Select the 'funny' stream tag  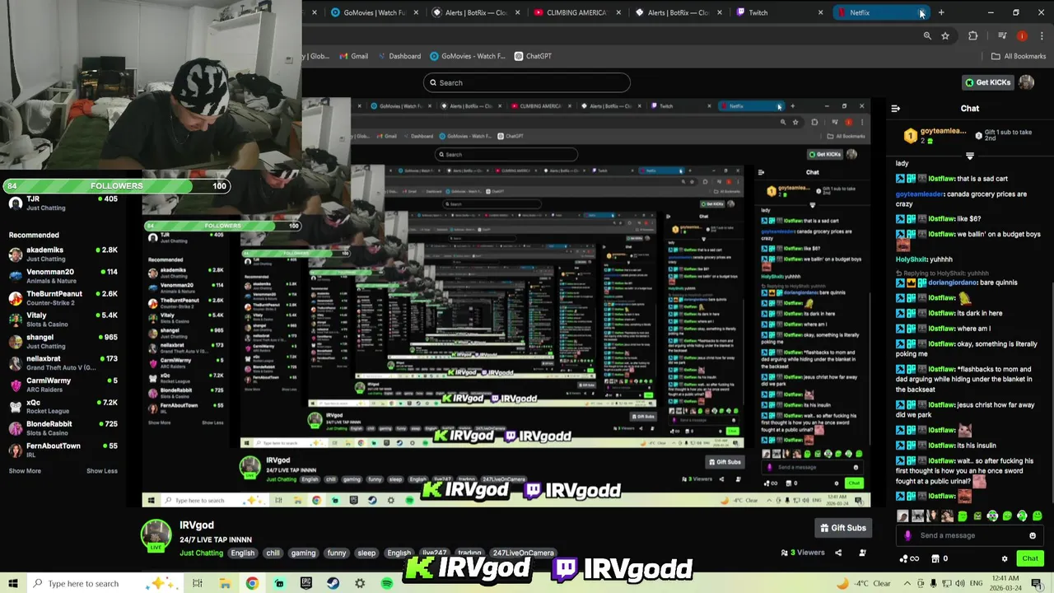(337, 553)
